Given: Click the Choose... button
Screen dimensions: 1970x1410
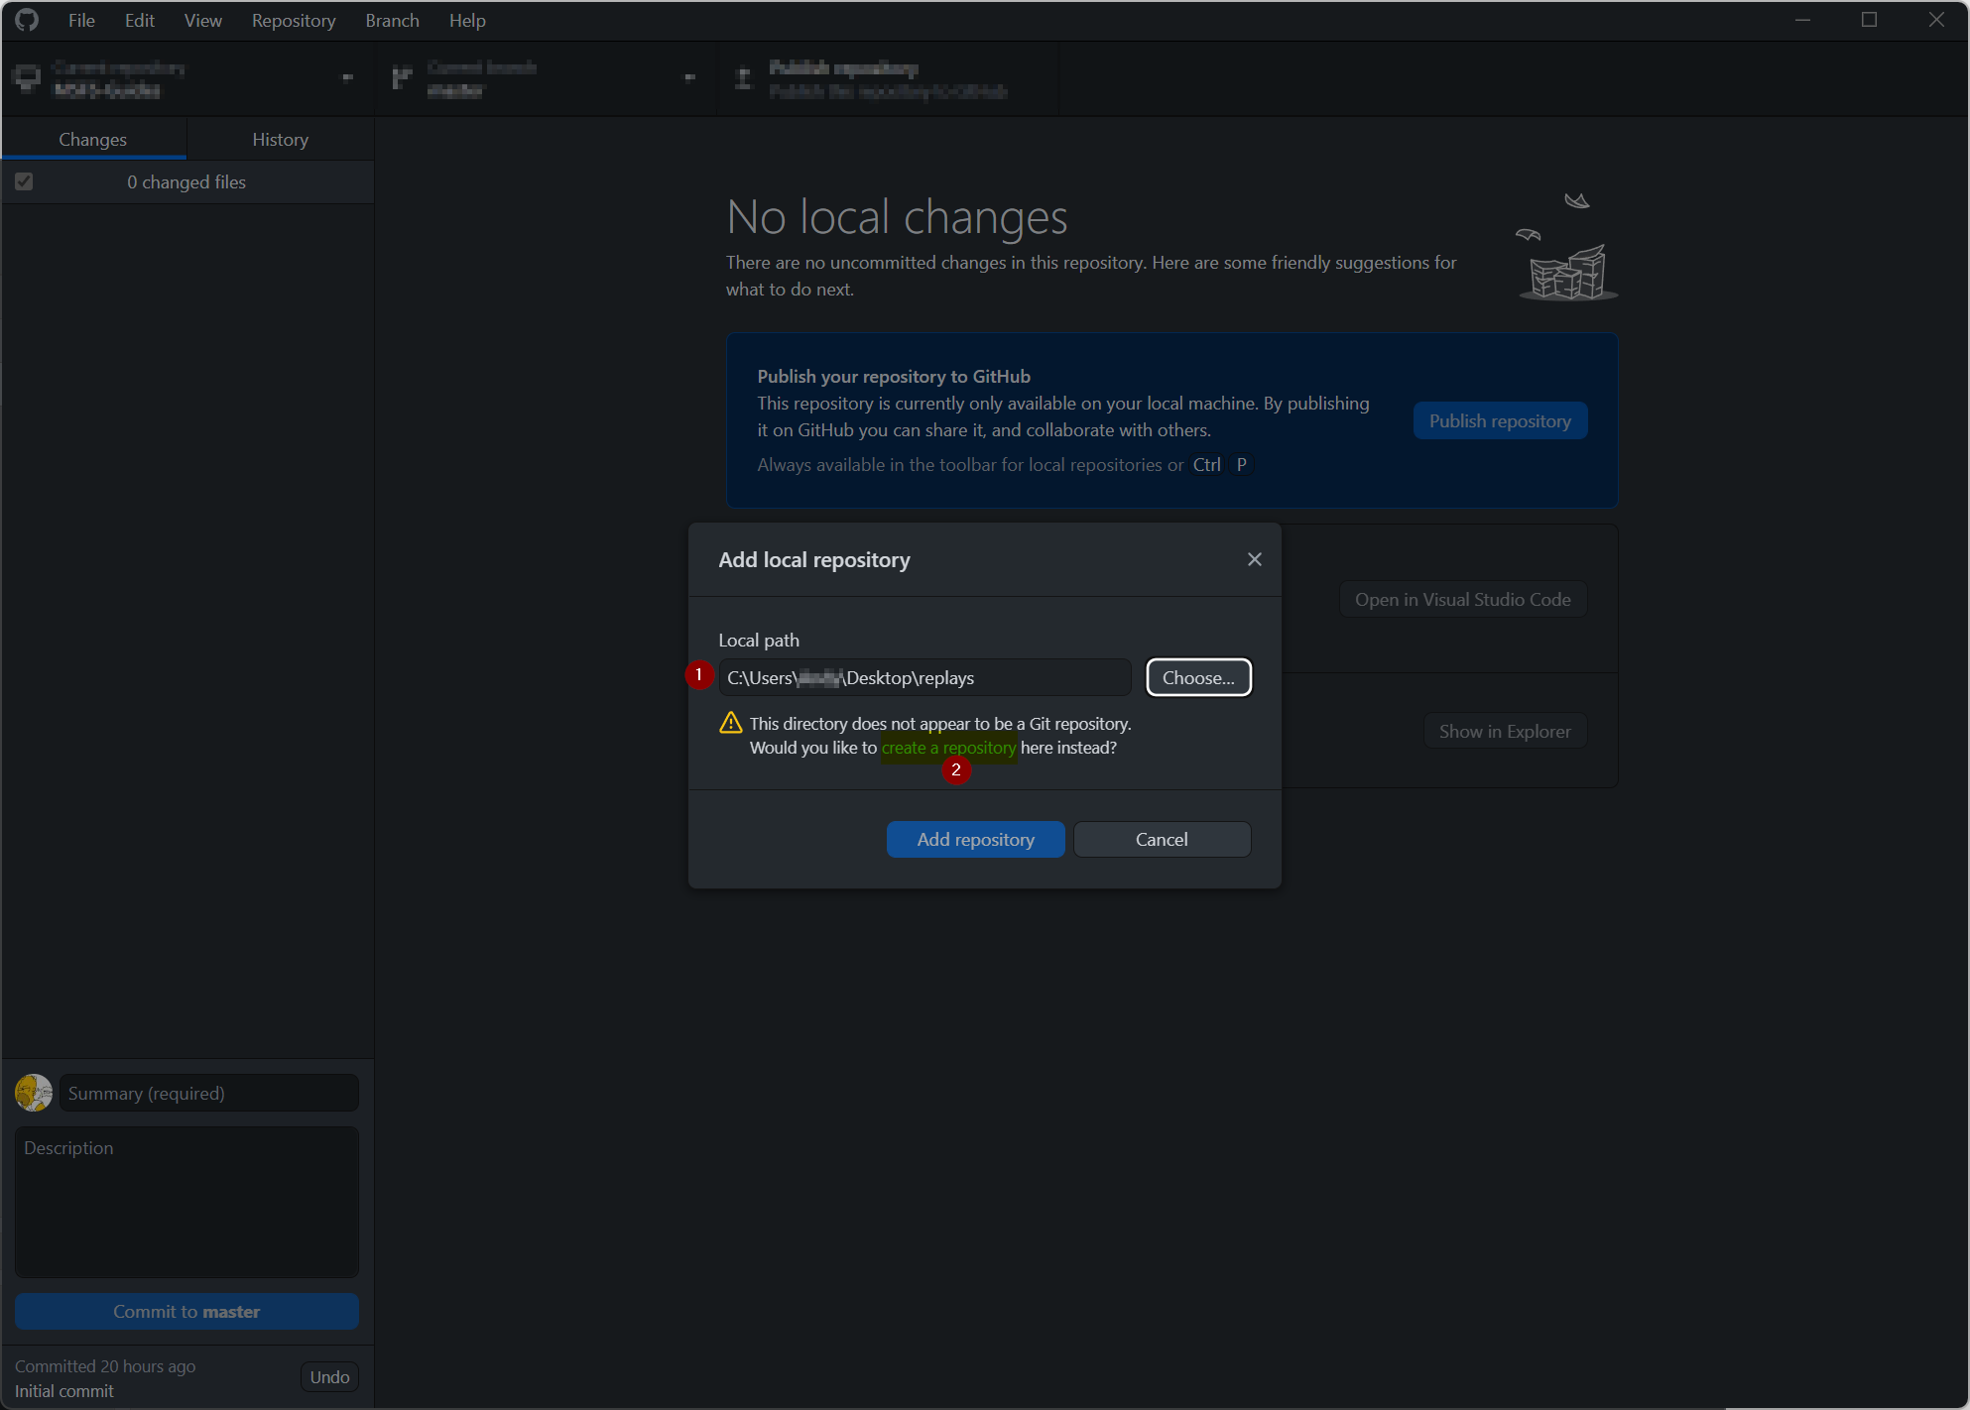Looking at the screenshot, I should [x=1198, y=677].
